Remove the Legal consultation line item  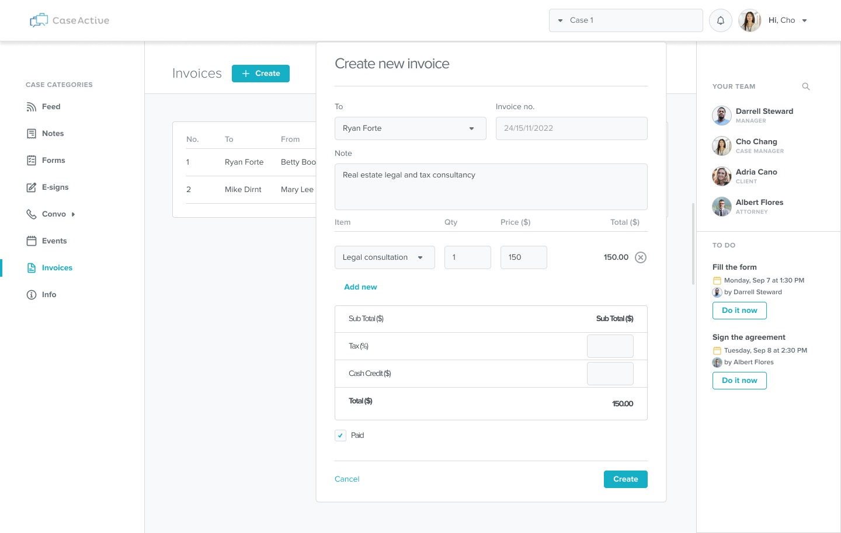641,257
